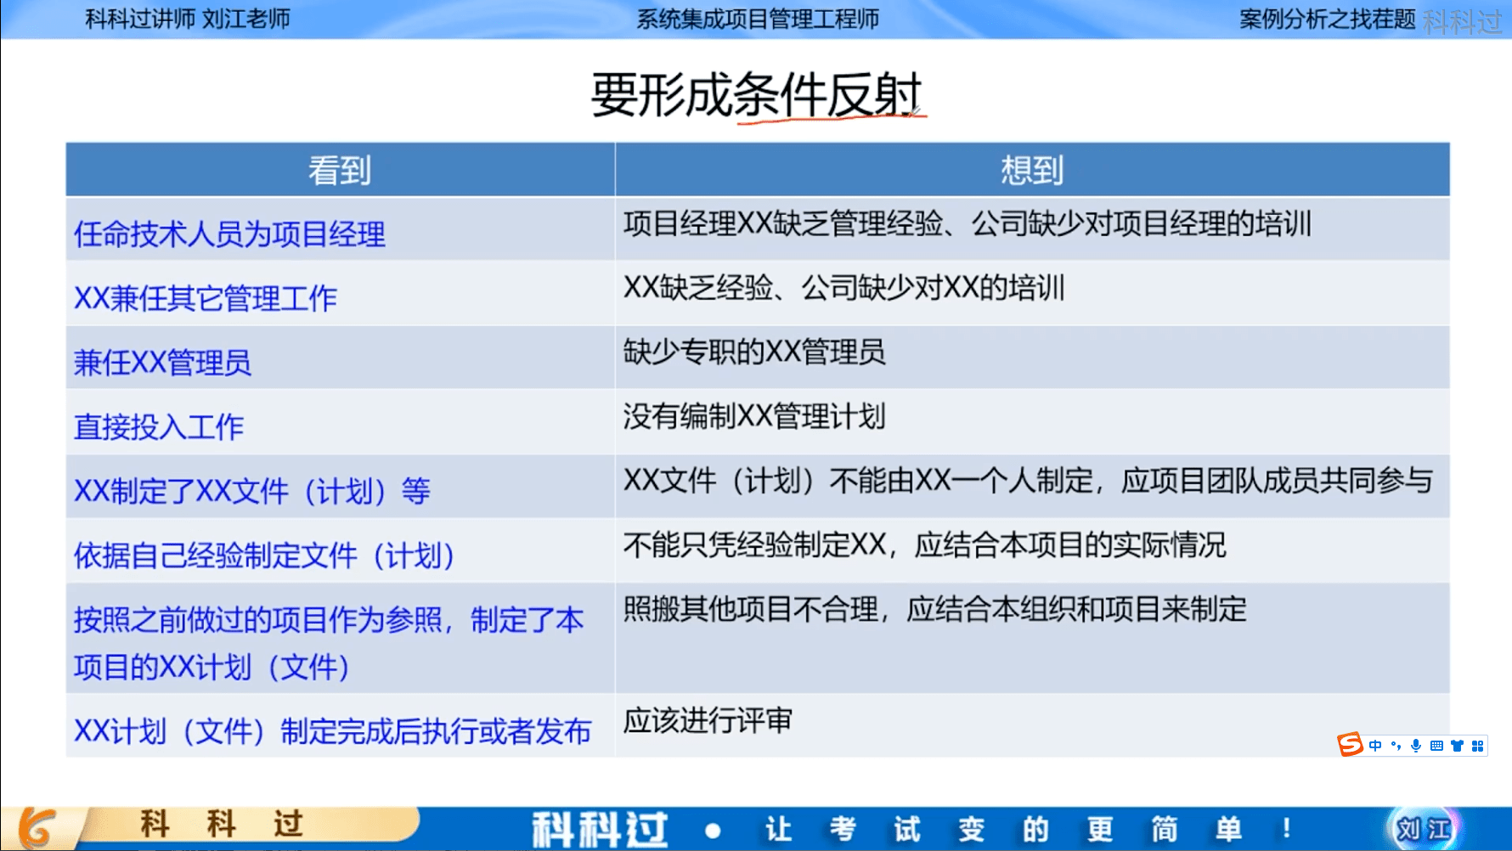Click the 科科过 label in bottom-left banner
This screenshot has height=851, width=1512.
coord(221,824)
